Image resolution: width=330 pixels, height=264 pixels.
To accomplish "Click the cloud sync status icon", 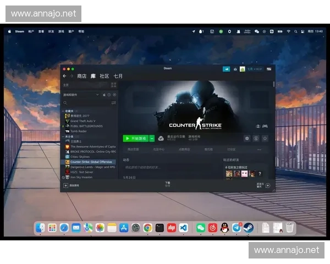I will (x=161, y=139).
